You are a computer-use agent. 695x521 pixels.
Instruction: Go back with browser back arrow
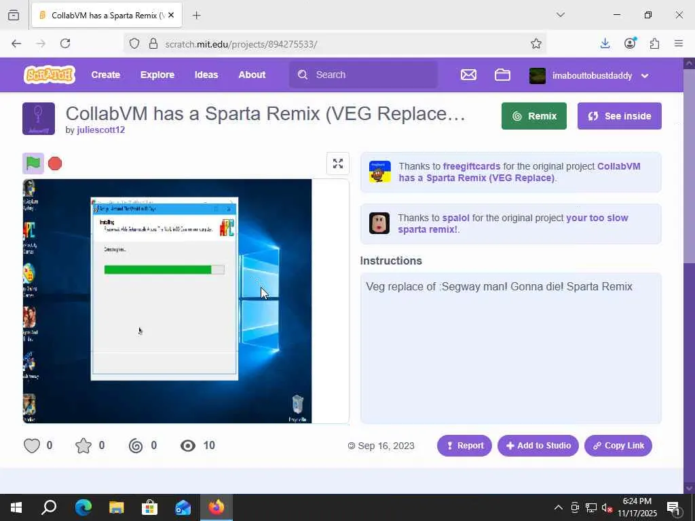tap(16, 43)
